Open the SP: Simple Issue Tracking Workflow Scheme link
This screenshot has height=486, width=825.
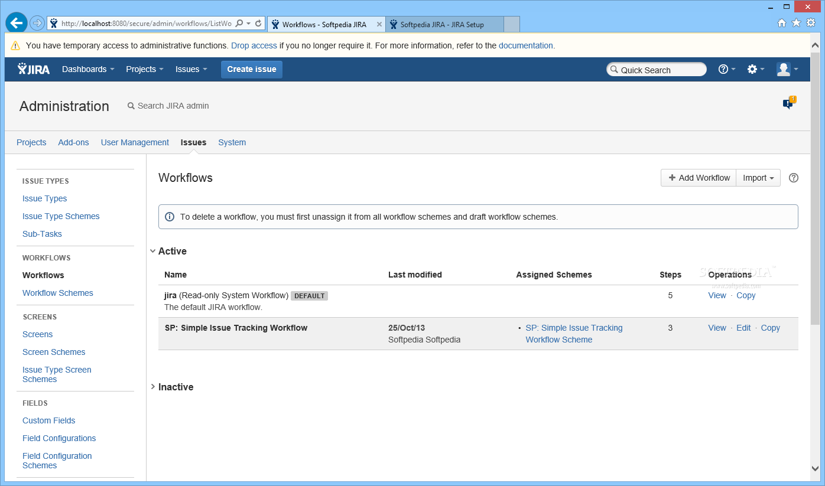coord(574,334)
